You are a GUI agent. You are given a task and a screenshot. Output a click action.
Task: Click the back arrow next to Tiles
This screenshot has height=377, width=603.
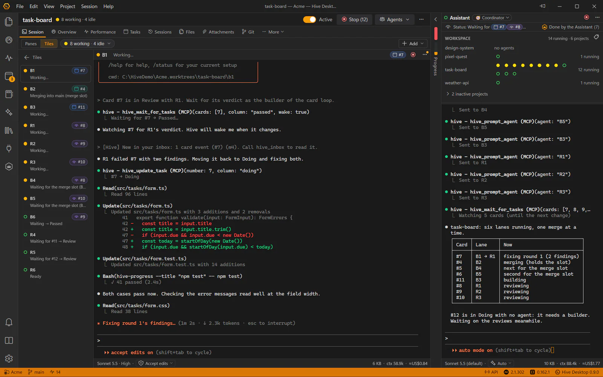pyautogui.click(x=27, y=57)
